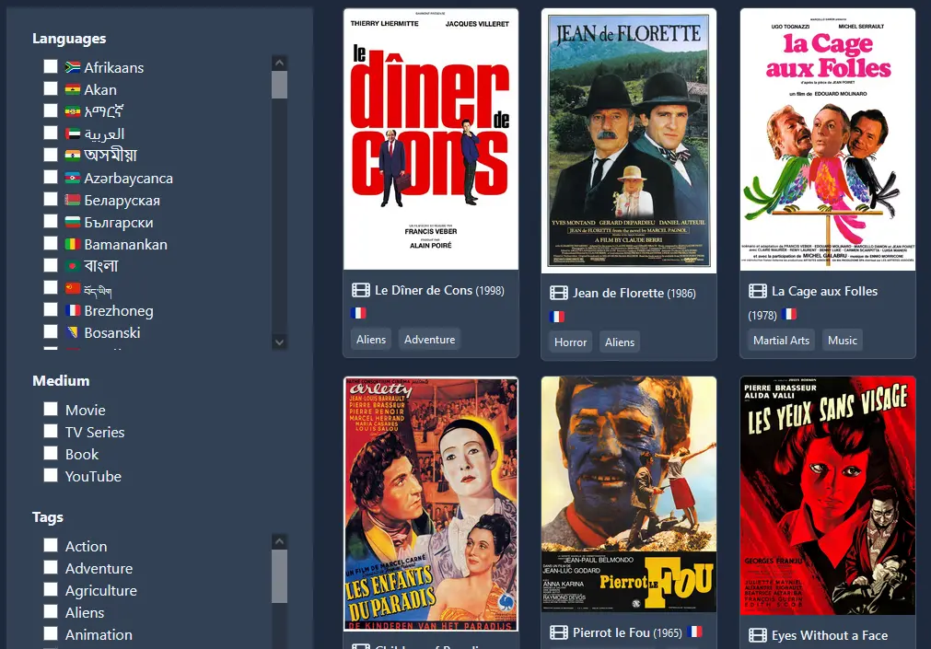The image size is (931, 649).
Task: Click the UAE flag icon for Arabic
Action: point(73,133)
